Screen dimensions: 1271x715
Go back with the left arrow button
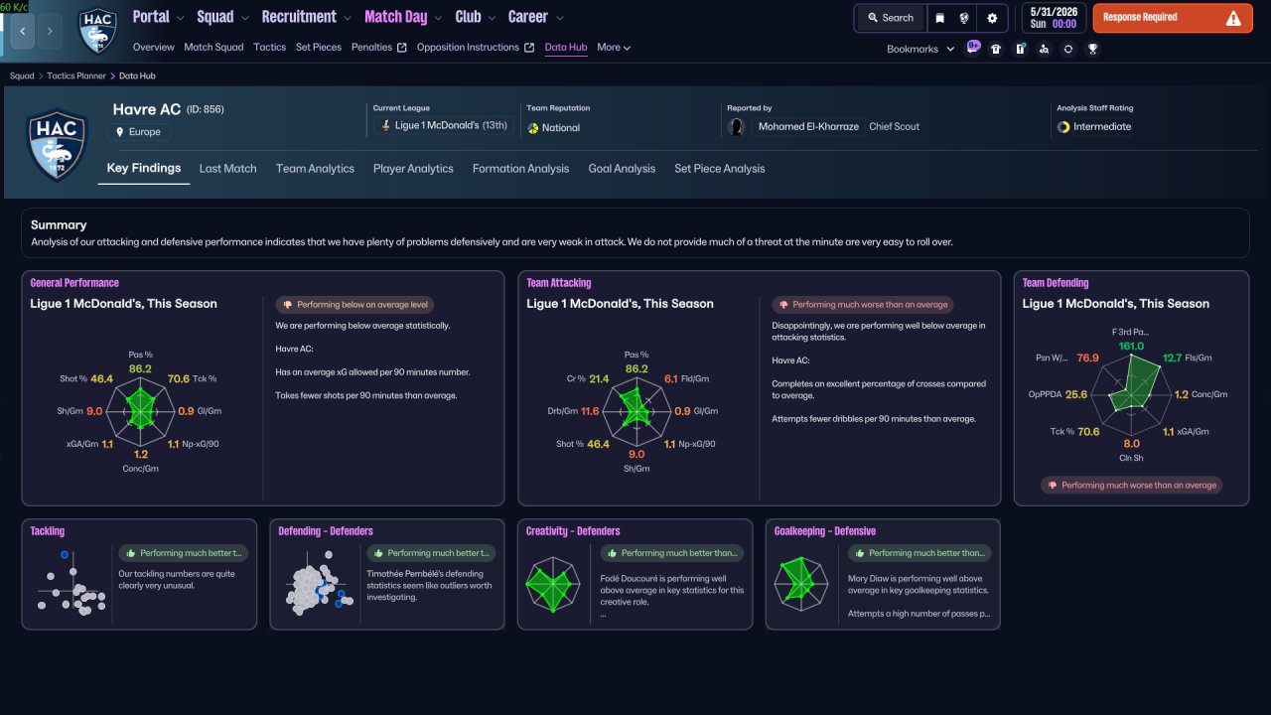pyautogui.click(x=22, y=31)
